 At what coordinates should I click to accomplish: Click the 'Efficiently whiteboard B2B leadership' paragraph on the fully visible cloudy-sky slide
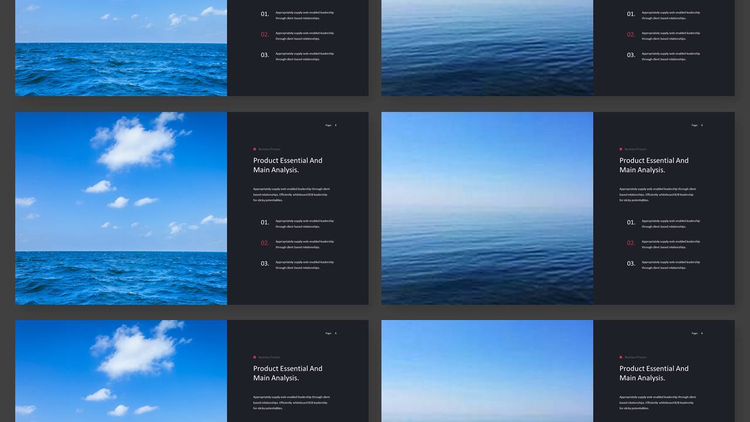[x=291, y=195]
